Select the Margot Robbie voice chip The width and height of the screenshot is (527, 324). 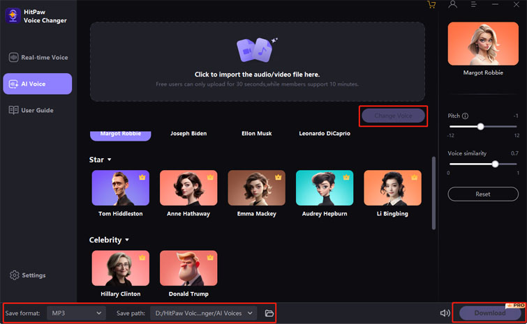[x=120, y=135]
